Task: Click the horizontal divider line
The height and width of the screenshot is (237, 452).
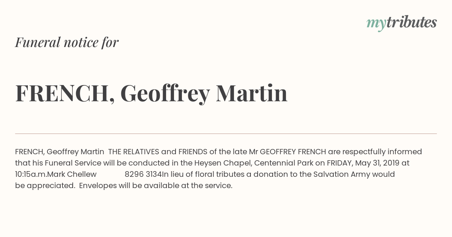Action: [x=226, y=134]
